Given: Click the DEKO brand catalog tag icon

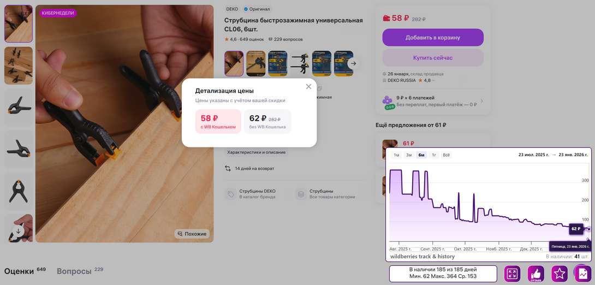Looking at the screenshot, I should pyautogui.click(x=230, y=194).
